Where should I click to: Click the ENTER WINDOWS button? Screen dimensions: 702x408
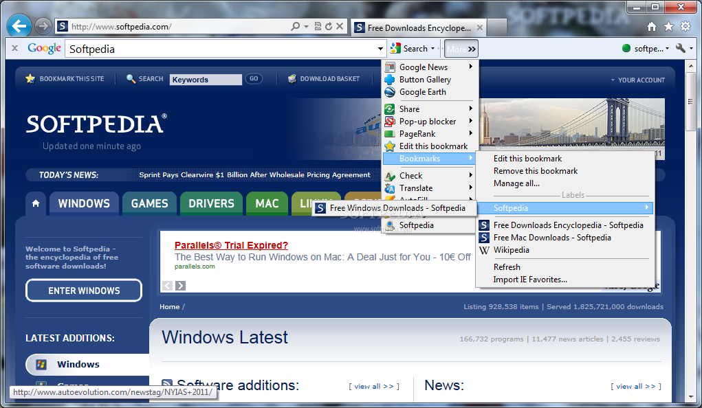(x=84, y=291)
